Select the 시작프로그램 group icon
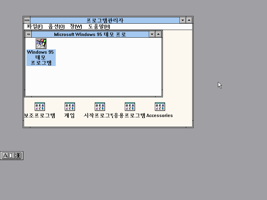267x200 pixels. pyautogui.click(x=100, y=107)
